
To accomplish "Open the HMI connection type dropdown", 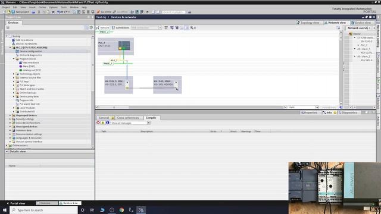I will [x=160, y=28].
